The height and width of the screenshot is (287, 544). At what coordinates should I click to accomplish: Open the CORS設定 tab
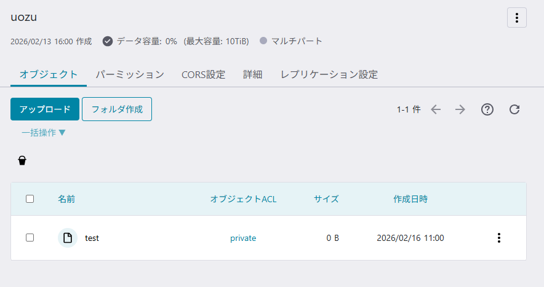pyautogui.click(x=204, y=74)
